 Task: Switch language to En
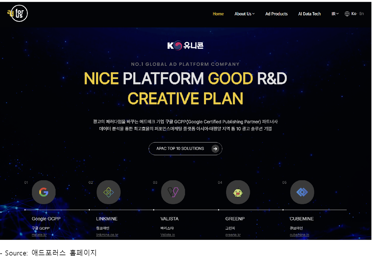[x=361, y=14]
